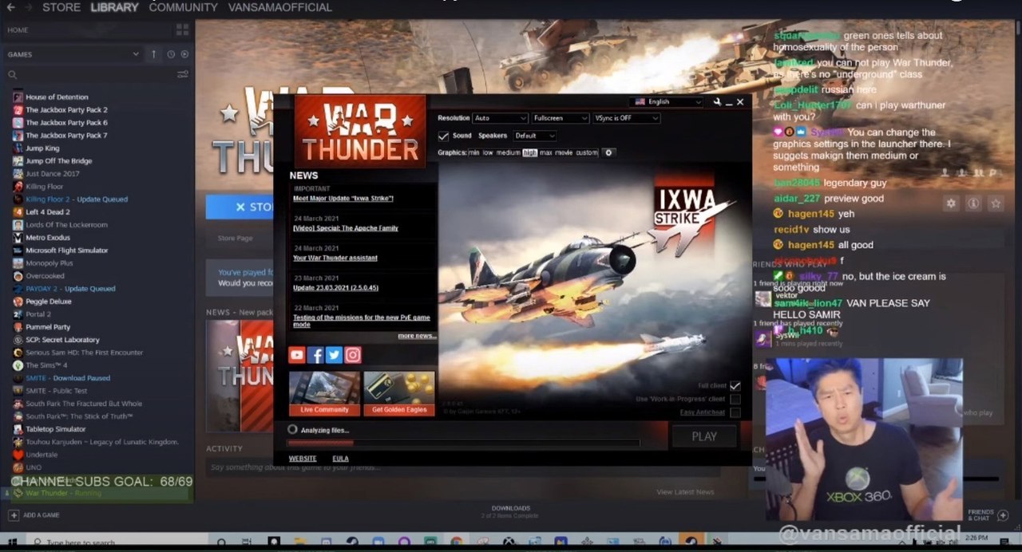Open the EULA link in launcher
Screen dimensions: 1022x552
[x=340, y=459]
